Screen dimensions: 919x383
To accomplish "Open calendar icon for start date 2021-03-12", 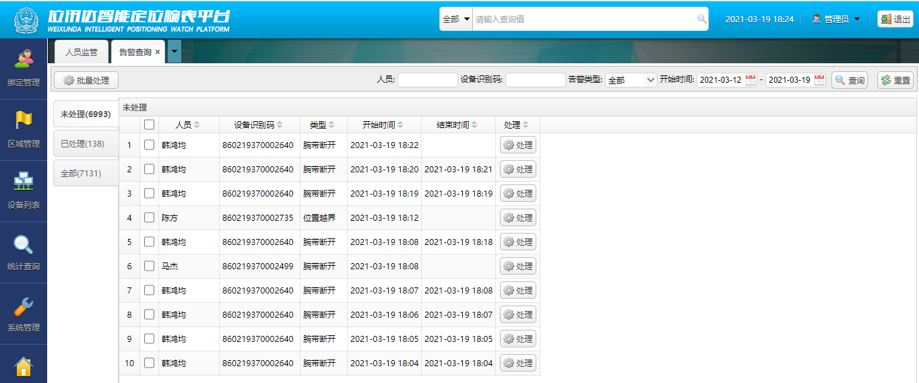I will point(751,80).
